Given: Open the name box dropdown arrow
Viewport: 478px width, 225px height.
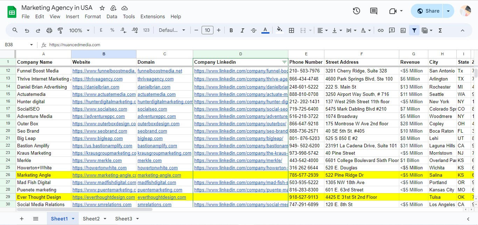Looking at the screenshot, I should point(31,45).
